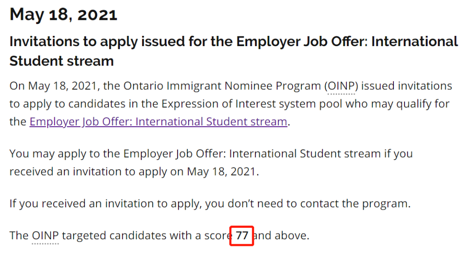Click 'and above.' after the highlighted score
Screen dimensions: 476x257
[281, 235]
